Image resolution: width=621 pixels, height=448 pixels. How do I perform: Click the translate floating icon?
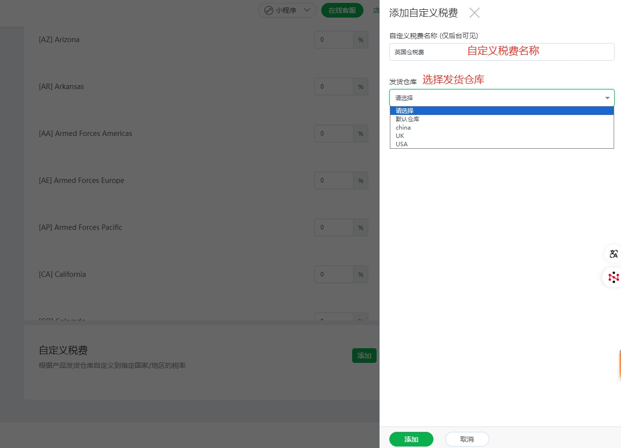click(613, 254)
